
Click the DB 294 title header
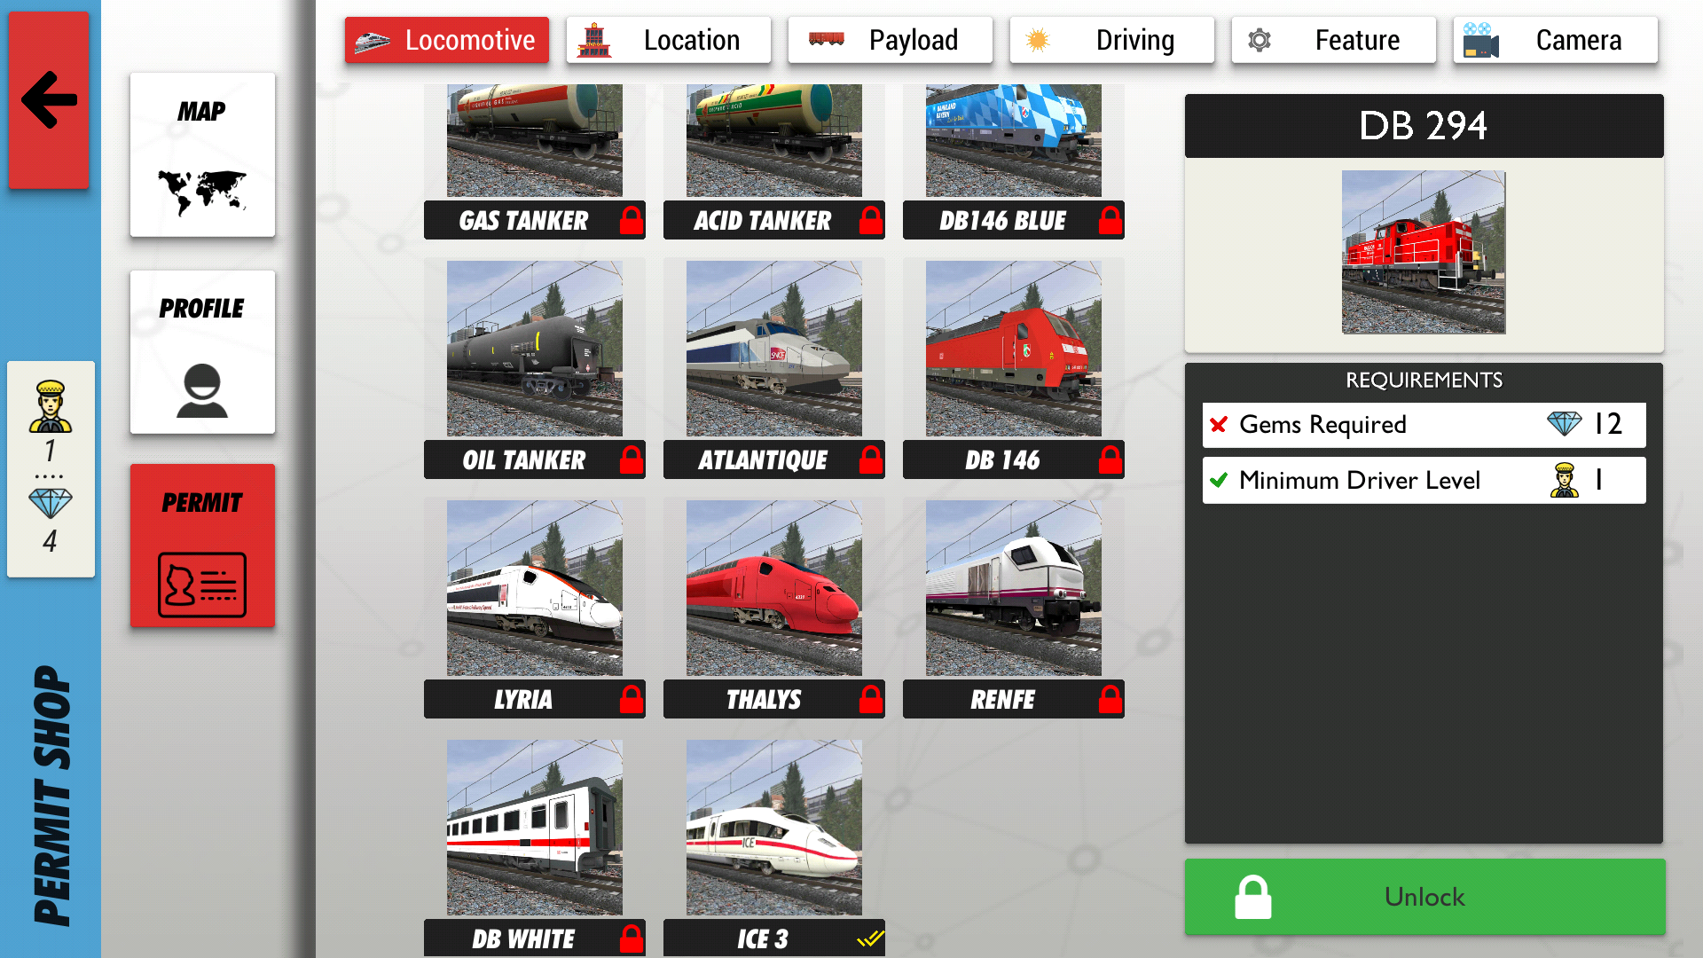click(x=1424, y=126)
